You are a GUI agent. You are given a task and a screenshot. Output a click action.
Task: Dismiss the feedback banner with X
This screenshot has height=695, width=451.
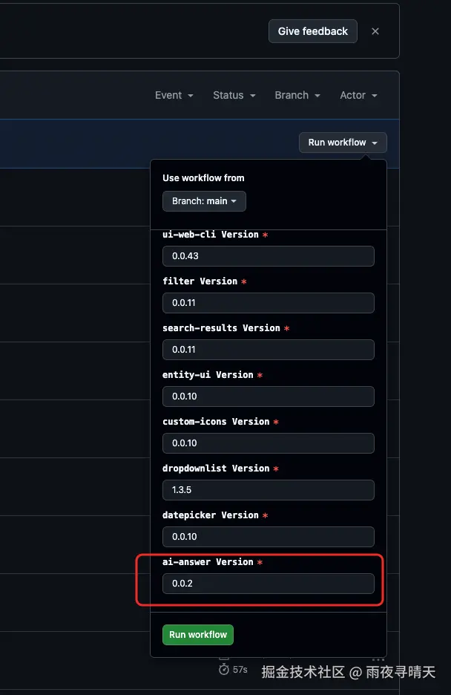point(375,31)
